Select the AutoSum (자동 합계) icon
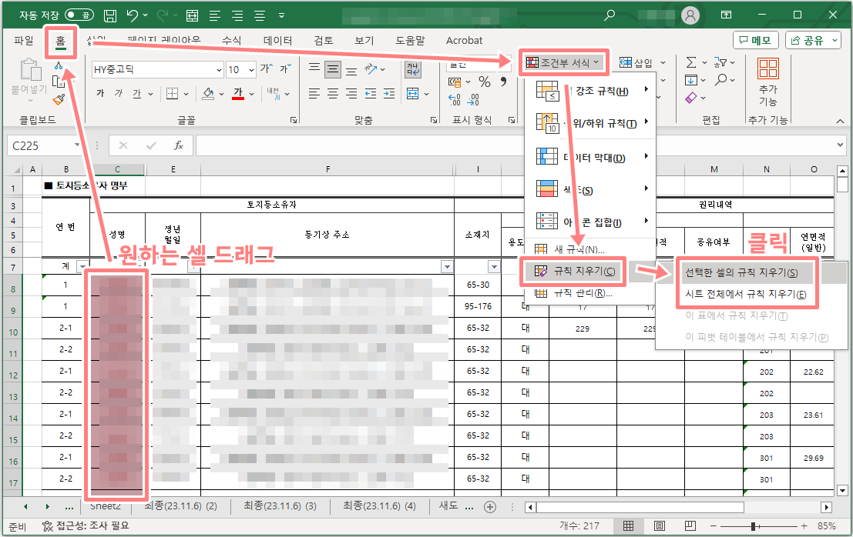This screenshot has height=537, width=853. (691, 62)
